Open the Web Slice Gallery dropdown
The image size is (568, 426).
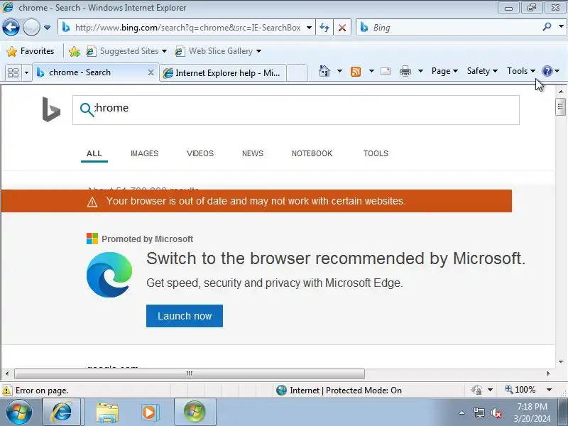pyautogui.click(x=218, y=51)
